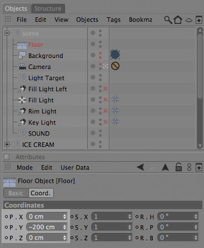Collapse the scene group in object tree
Screen dimensions: 204x248
tap(7, 33)
